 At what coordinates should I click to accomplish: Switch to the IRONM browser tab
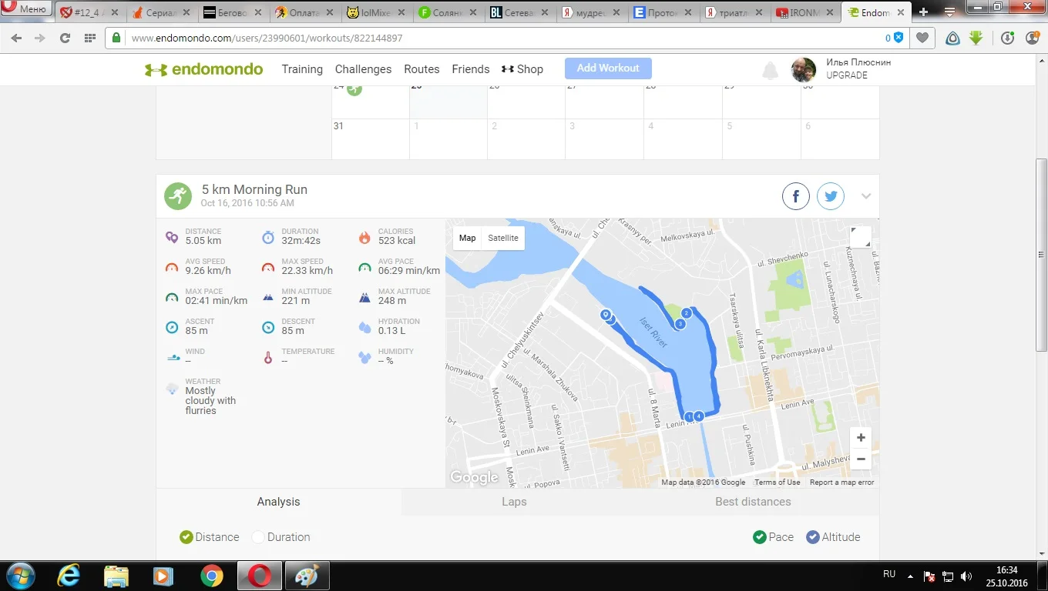[805, 12]
